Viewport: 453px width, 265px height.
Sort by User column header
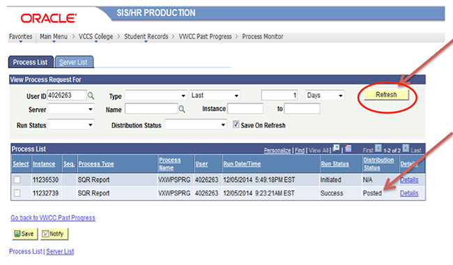pos(201,164)
